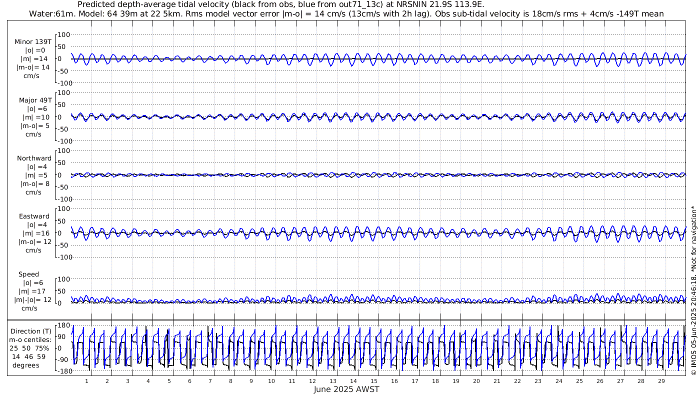This screenshot has height=400, width=700.
Task: Click the "-90" tick on the Direction axis
Action: point(63,360)
